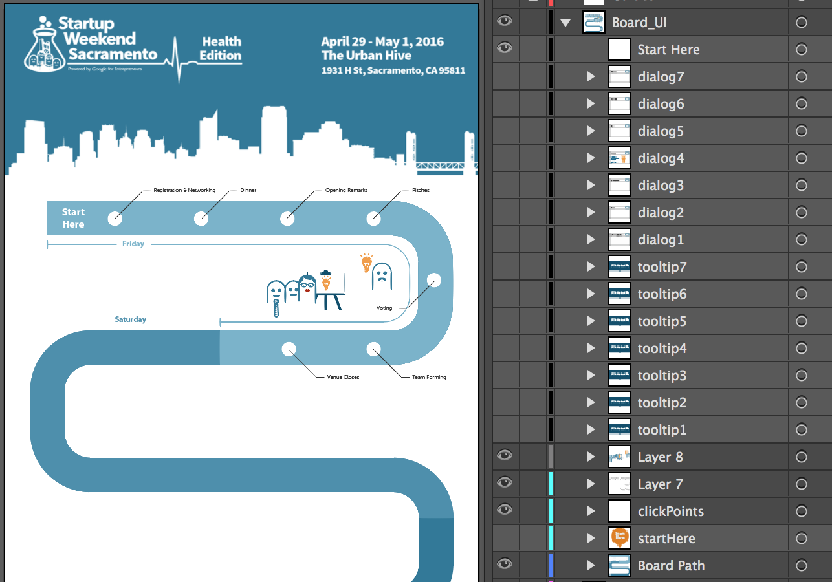The width and height of the screenshot is (832, 582).
Task: Select the dialog5 layer row
Action: point(662,131)
